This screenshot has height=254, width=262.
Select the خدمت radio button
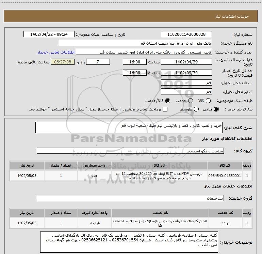(x=191, y=101)
